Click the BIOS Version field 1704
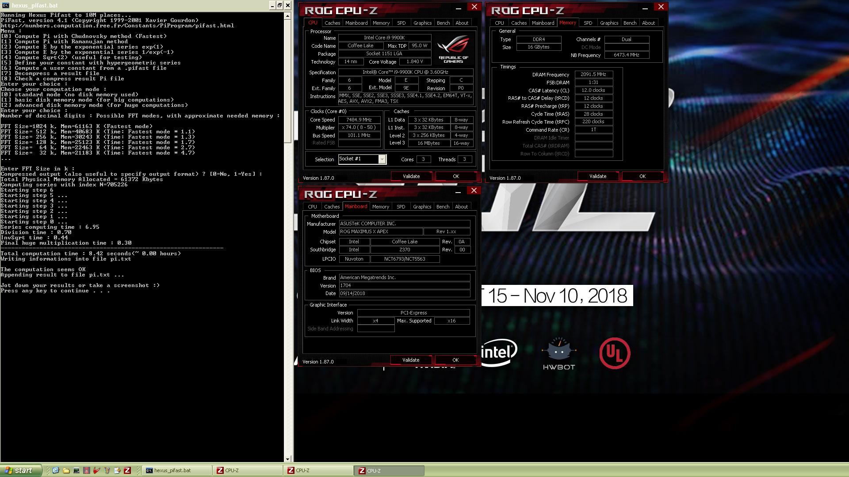The image size is (849, 477). pos(405,286)
